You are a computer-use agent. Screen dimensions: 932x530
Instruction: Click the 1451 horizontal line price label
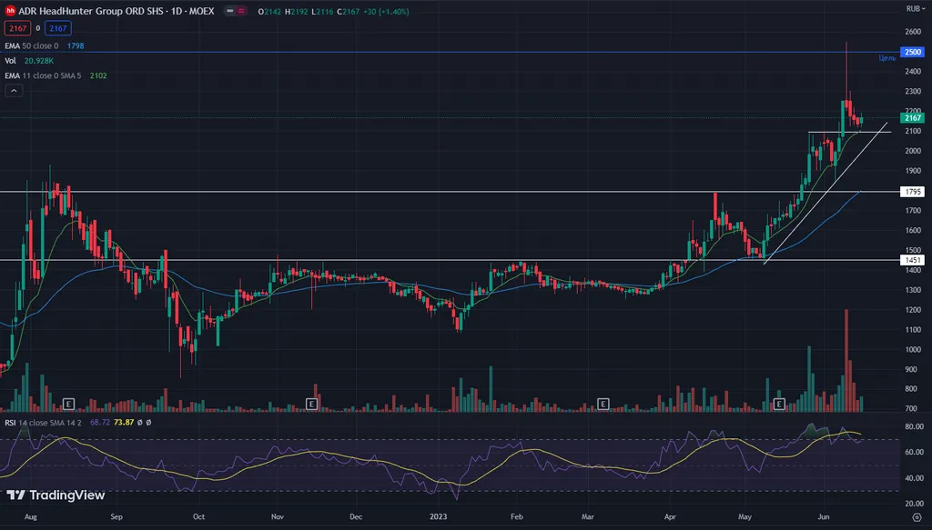pos(912,260)
